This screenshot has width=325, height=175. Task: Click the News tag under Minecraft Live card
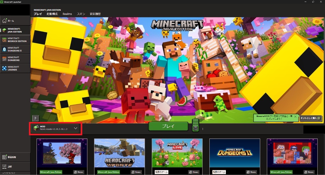pos(194,172)
